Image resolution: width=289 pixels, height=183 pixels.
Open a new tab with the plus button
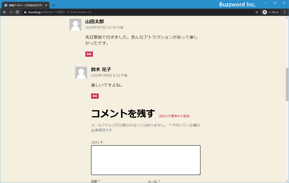click(54, 5)
